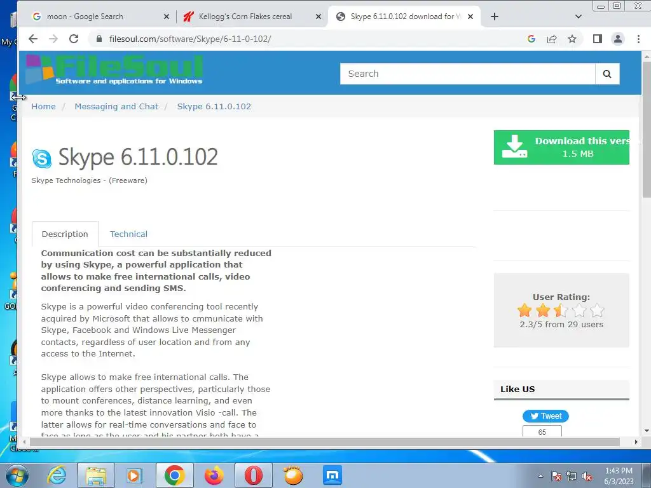The width and height of the screenshot is (651, 488).
Task: Click the Skype logo beside the title
Action: [x=42, y=158]
